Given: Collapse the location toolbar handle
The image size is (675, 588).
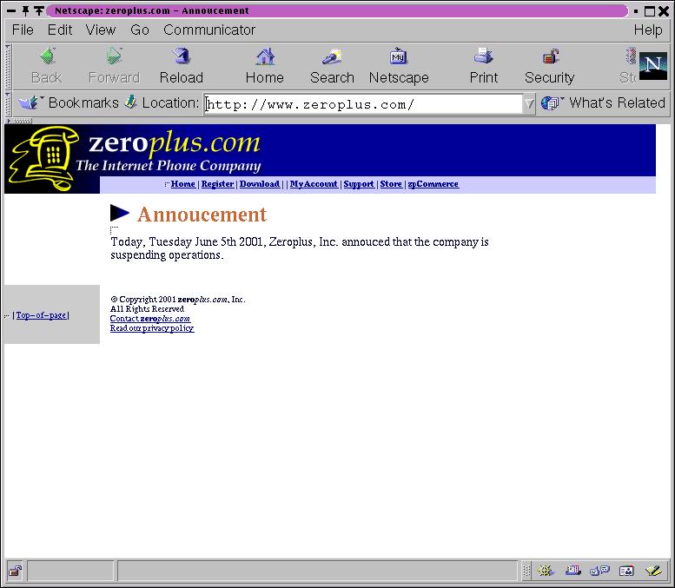Looking at the screenshot, I should pos(8,103).
